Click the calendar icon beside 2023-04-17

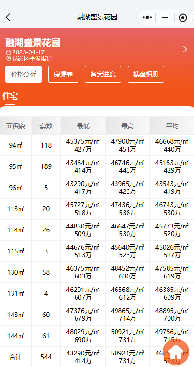tap(9, 52)
